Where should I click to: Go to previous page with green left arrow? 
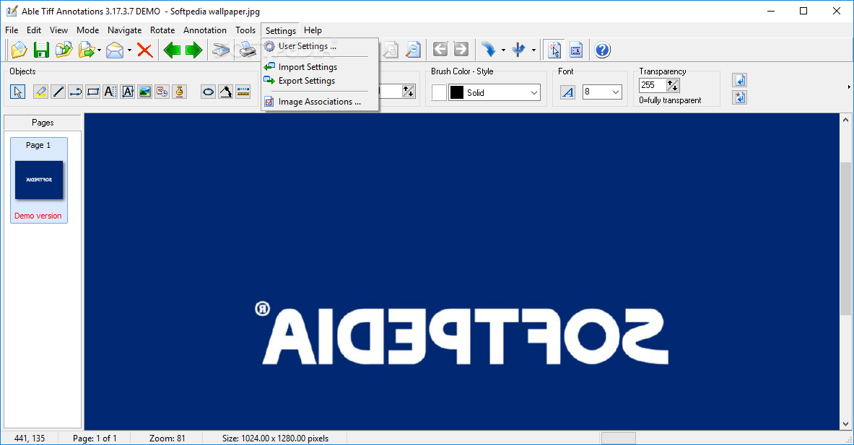point(172,50)
